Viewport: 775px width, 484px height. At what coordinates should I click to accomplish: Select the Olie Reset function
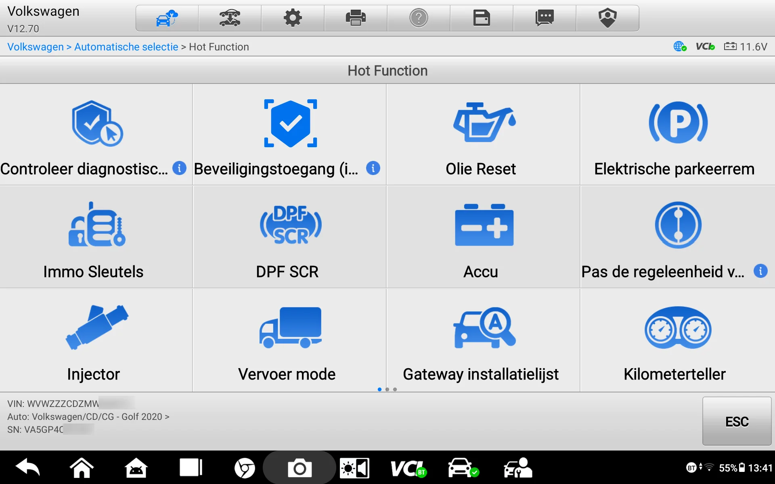(x=483, y=135)
